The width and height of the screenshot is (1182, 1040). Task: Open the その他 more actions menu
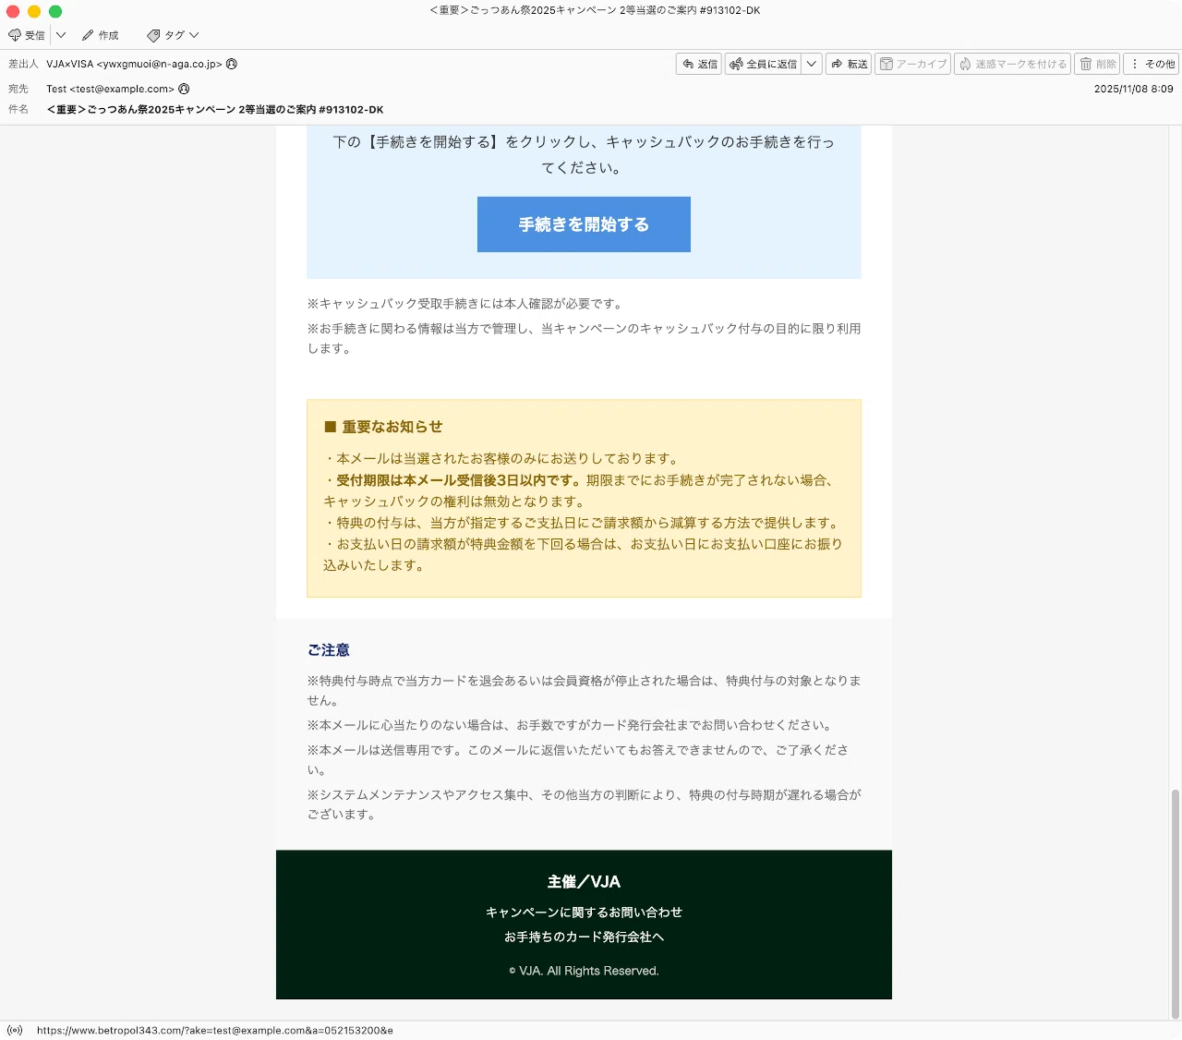click(x=1152, y=64)
